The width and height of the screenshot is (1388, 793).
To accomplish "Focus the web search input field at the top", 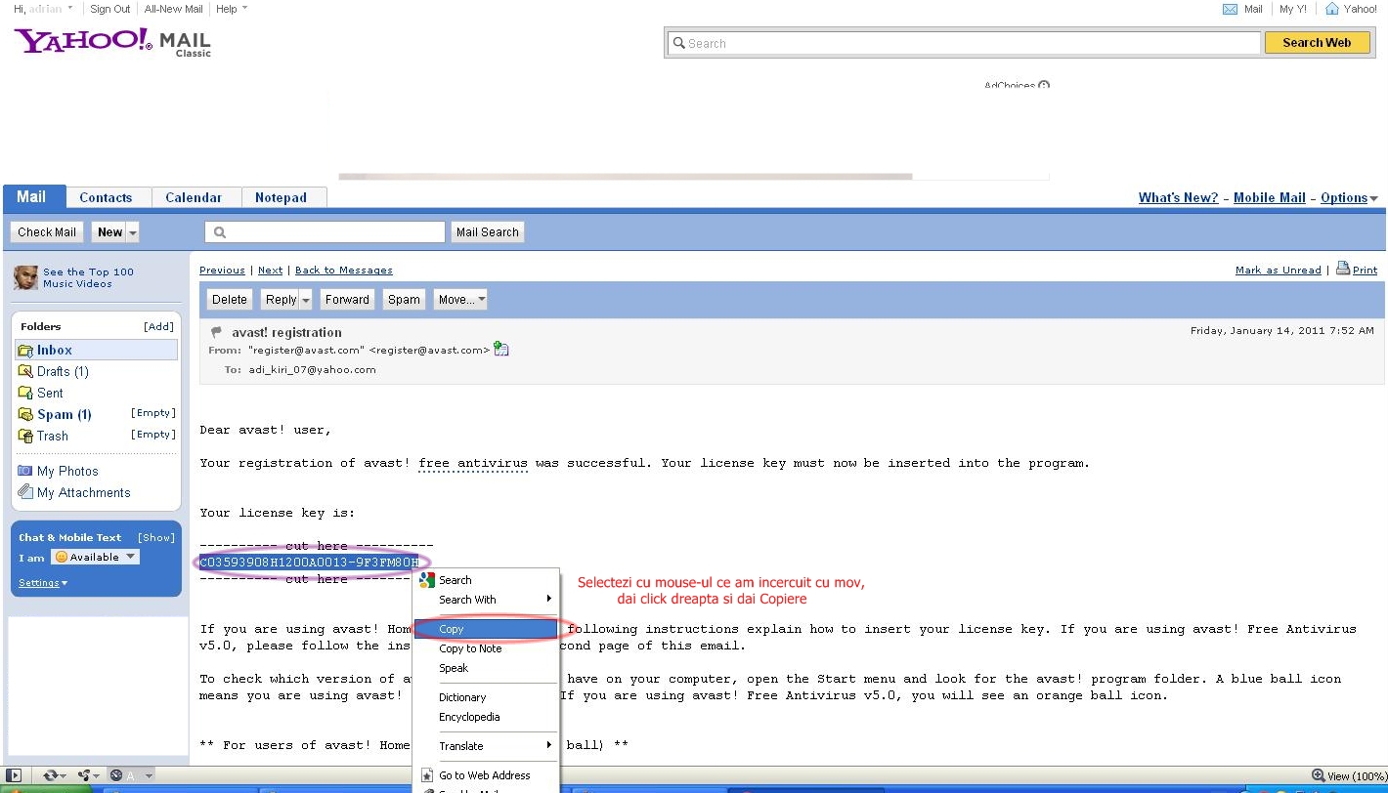I will coord(964,43).
